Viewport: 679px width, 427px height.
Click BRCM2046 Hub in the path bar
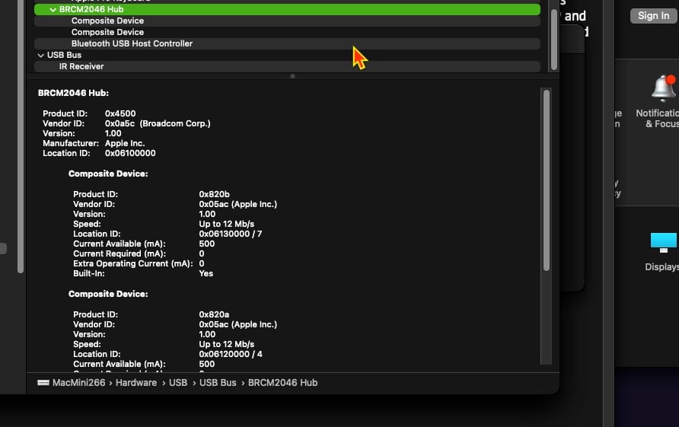282,383
